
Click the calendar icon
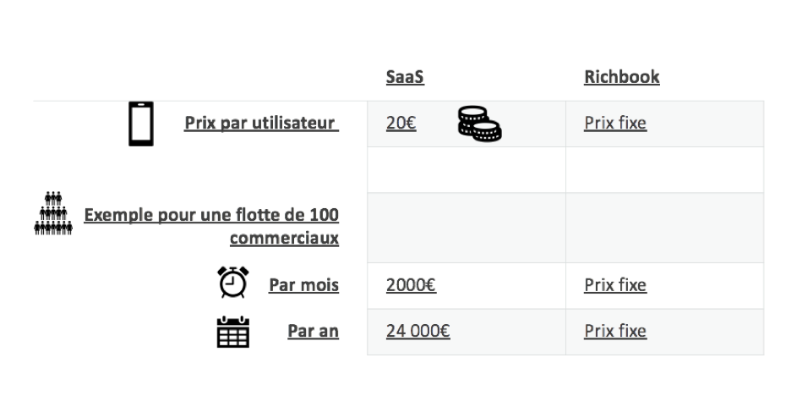pyautogui.click(x=233, y=332)
